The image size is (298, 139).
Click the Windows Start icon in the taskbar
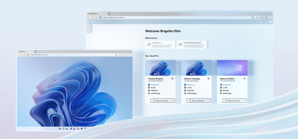point(60,128)
